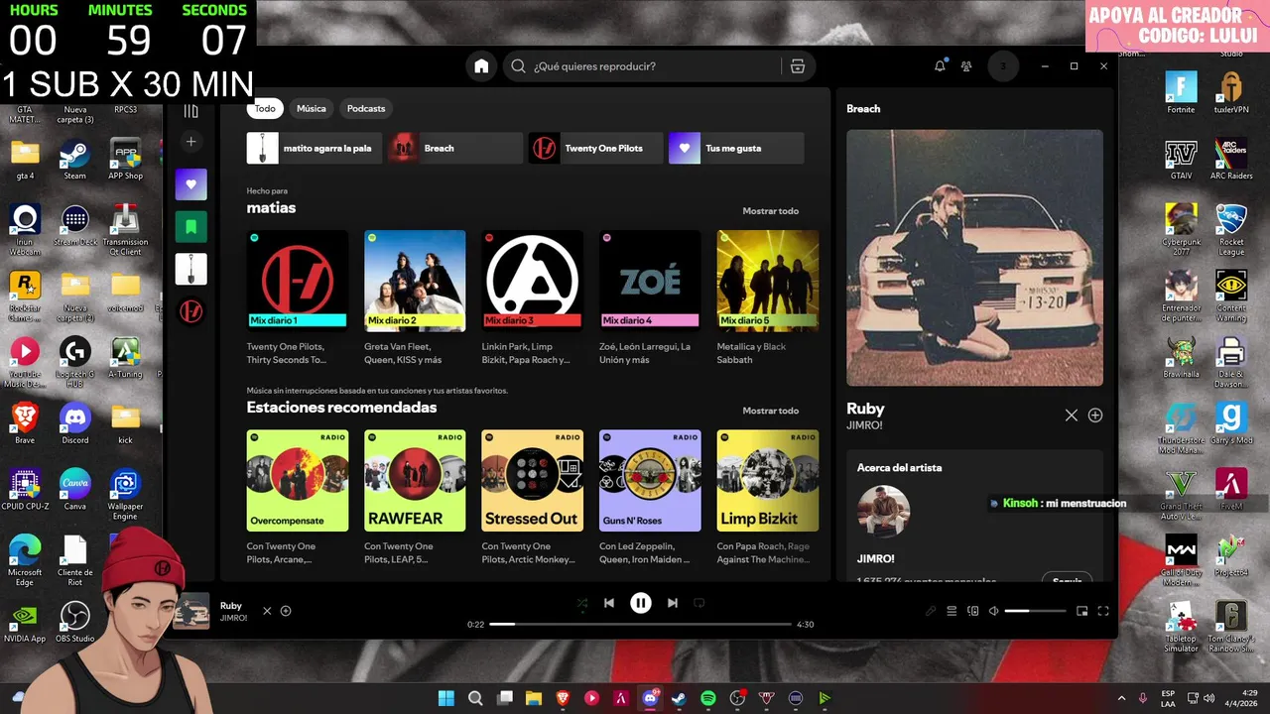
Task: Open JIMRO! artist link under Ruby title
Action: (x=864, y=425)
